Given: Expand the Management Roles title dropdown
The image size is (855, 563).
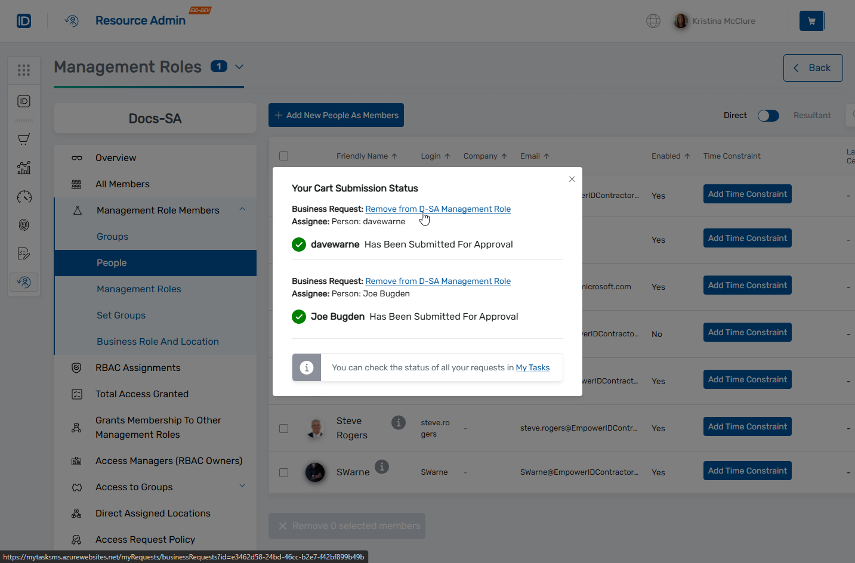Looking at the screenshot, I should [x=239, y=67].
